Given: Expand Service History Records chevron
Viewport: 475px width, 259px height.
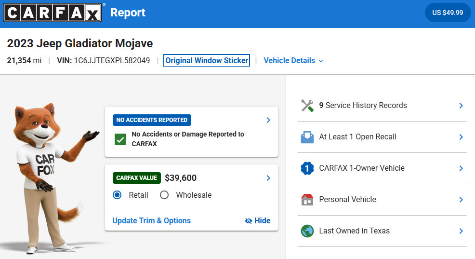Looking at the screenshot, I should click(x=461, y=106).
